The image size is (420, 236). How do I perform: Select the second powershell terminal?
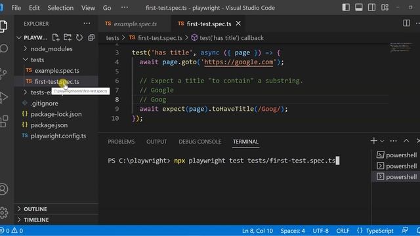[396, 166]
